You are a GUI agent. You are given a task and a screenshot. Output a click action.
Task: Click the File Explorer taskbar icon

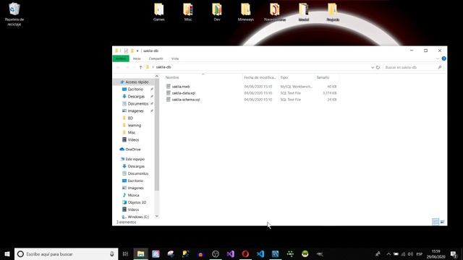click(140, 253)
